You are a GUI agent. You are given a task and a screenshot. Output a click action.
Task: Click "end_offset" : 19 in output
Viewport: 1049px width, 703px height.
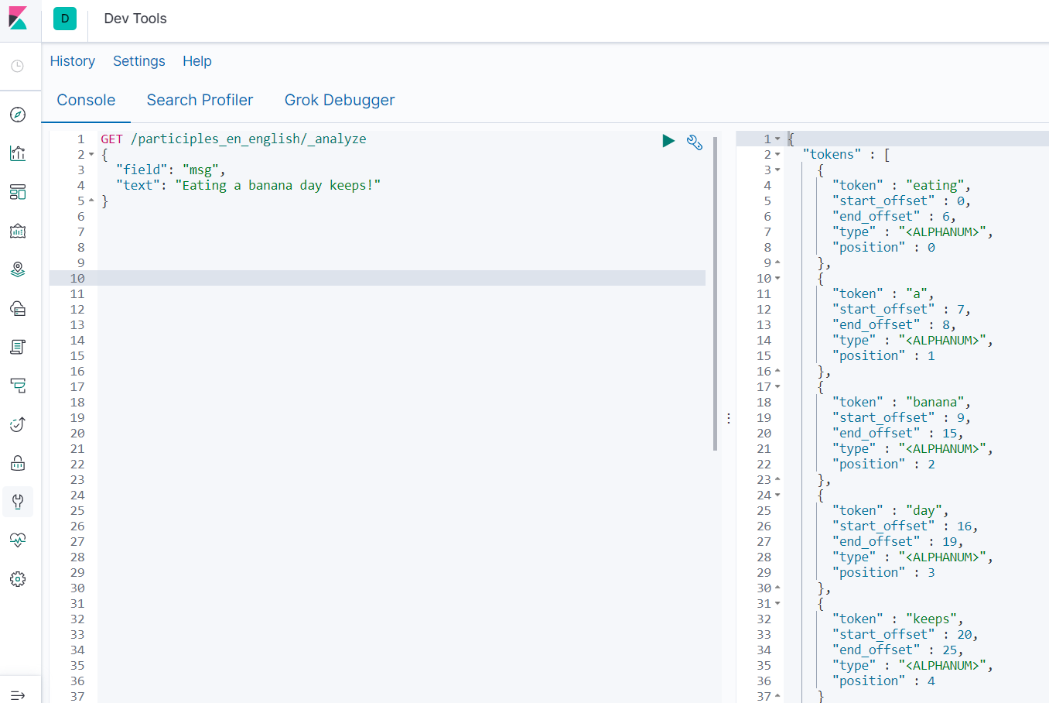point(898,542)
